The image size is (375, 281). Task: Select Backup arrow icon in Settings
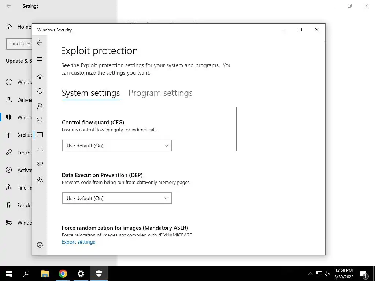coord(9,135)
